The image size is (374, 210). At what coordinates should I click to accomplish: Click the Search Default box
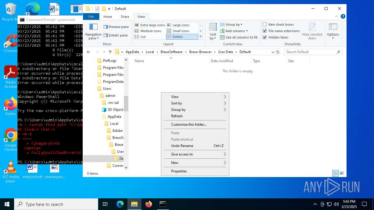coord(313,52)
